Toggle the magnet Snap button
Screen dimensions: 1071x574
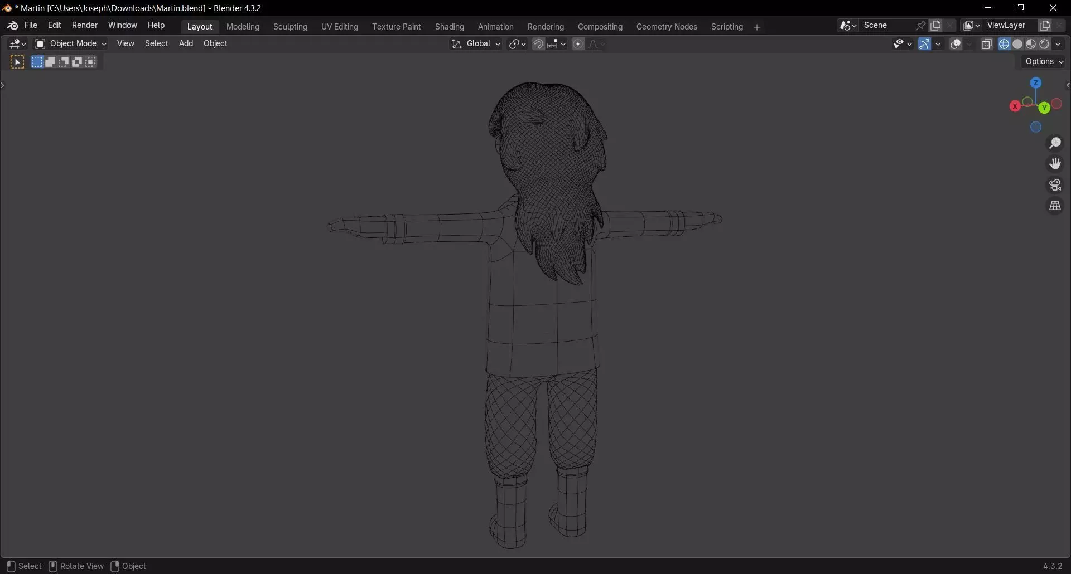[x=538, y=44]
